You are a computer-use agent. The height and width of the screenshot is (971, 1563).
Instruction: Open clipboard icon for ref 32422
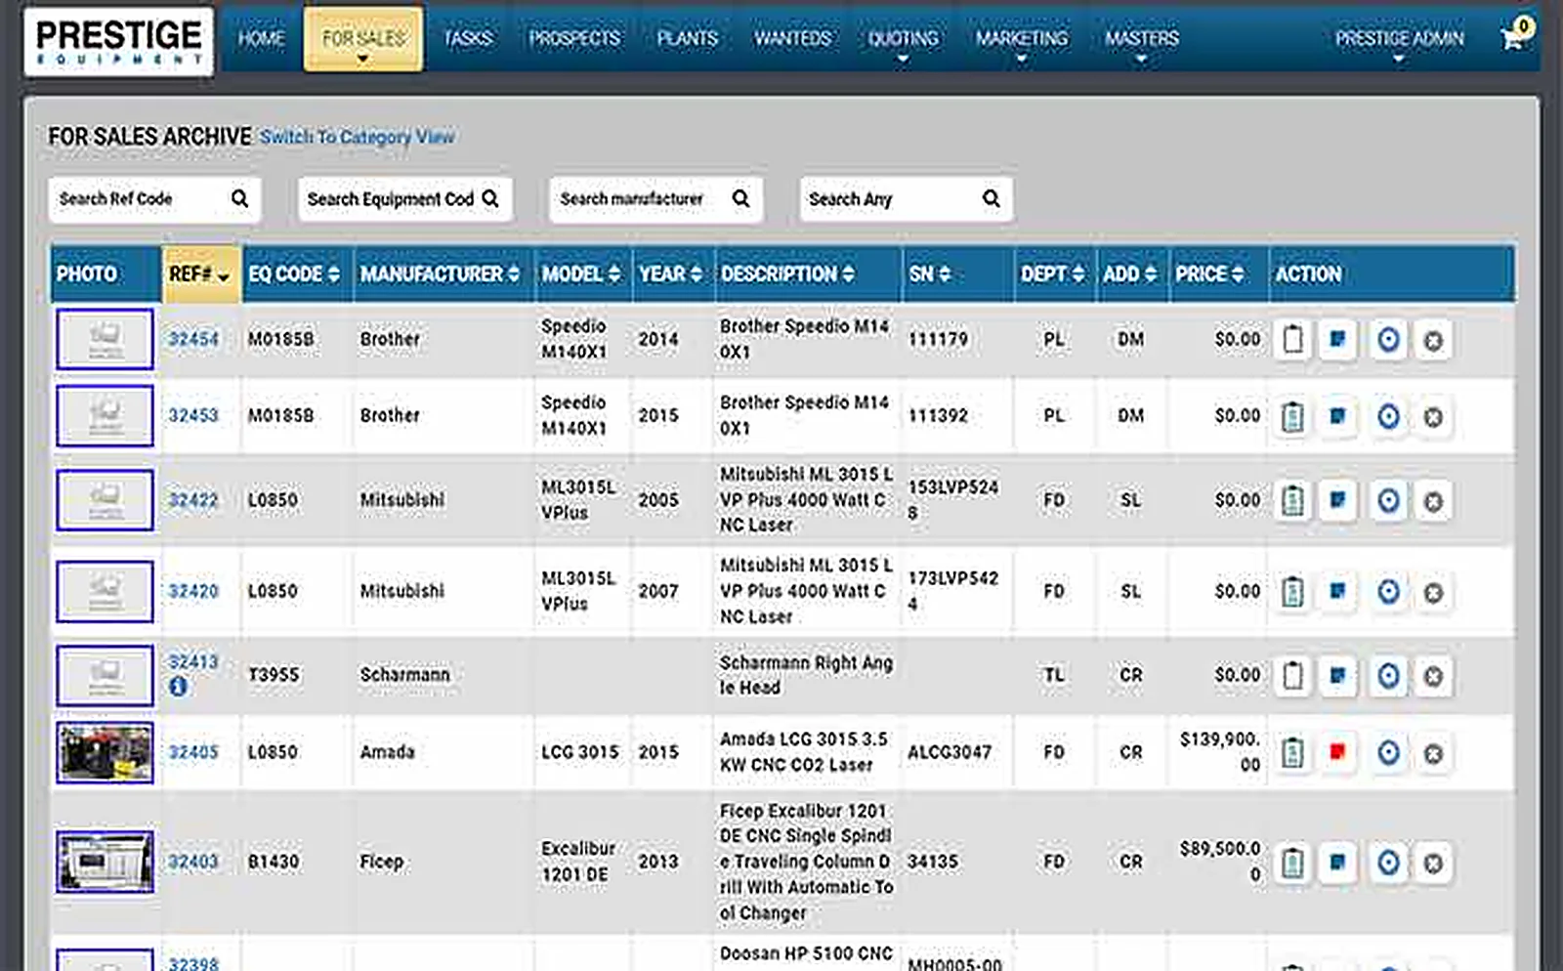[x=1292, y=500]
